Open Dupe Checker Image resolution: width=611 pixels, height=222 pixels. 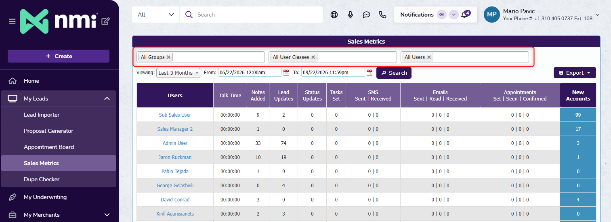tap(59, 179)
